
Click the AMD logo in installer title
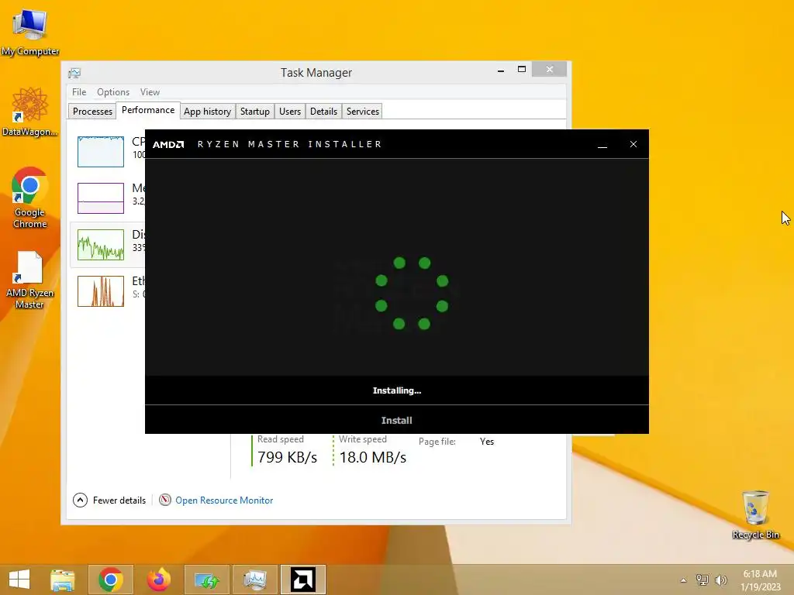pyautogui.click(x=168, y=145)
